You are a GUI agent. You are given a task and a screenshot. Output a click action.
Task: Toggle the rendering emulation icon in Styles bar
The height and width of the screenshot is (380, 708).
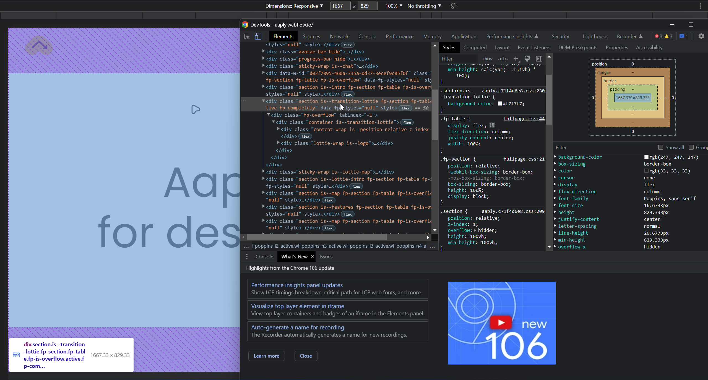527,59
